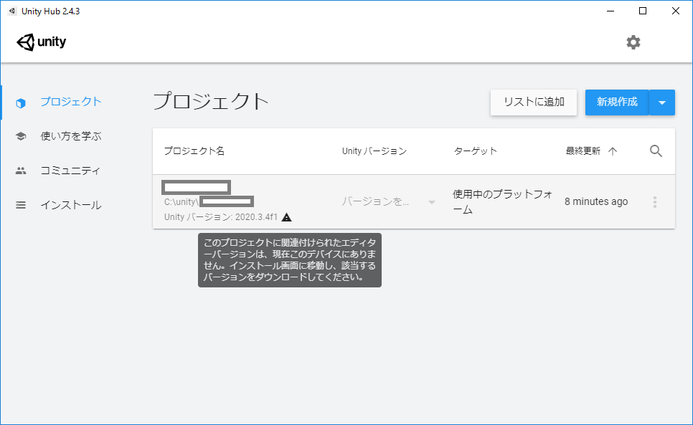Click the C:\unity\ project path text
Image resolution: width=693 pixels, height=425 pixels.
[x=181, y=201]
